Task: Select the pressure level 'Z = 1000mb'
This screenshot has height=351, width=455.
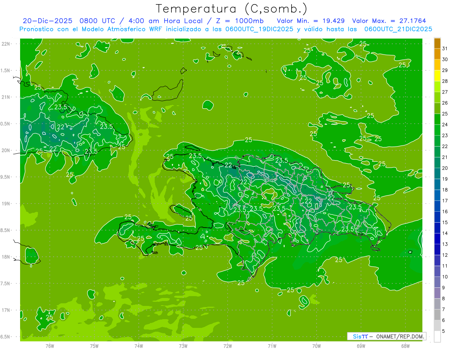Action: click(240, 21)
